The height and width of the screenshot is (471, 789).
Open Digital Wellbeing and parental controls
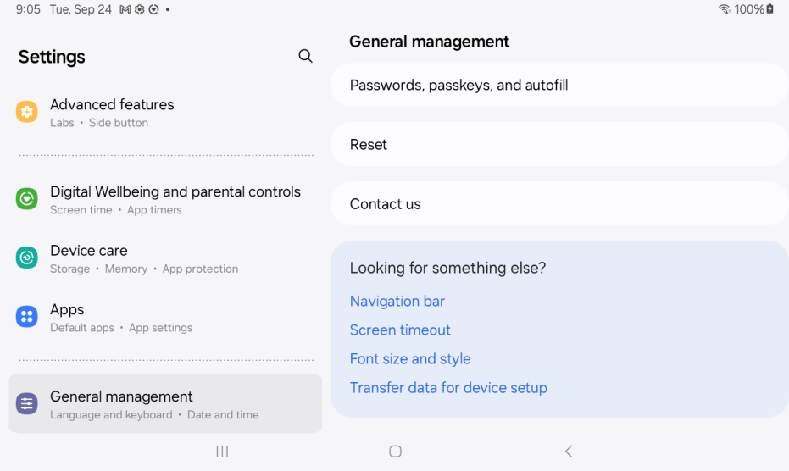pos(175,191)
